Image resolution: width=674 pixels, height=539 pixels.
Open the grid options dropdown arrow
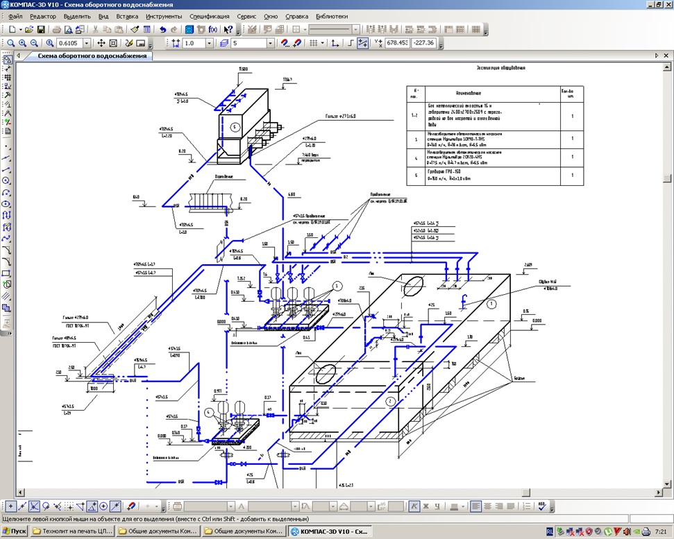[x=322, y=43]
